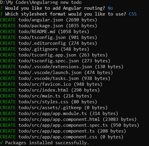Click the todo/README.md path
This screenshot has width=149, height=146.
click(x=37, y=32)
